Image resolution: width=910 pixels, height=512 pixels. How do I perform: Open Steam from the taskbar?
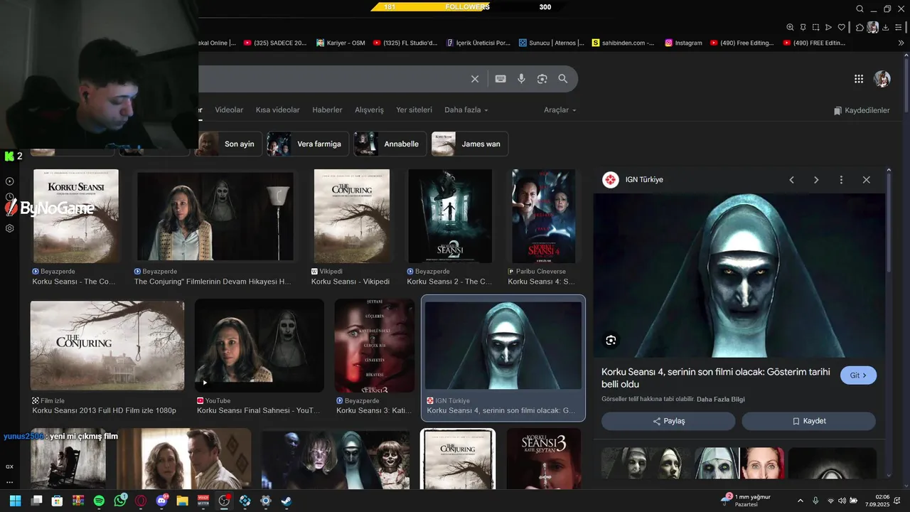pos(286,501)
